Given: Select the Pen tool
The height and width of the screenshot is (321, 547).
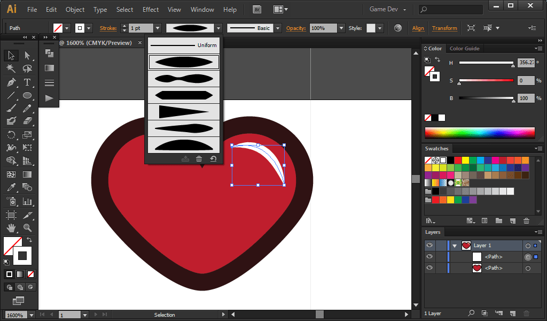Looking at the screenshot, I should (x=11, y=82).
